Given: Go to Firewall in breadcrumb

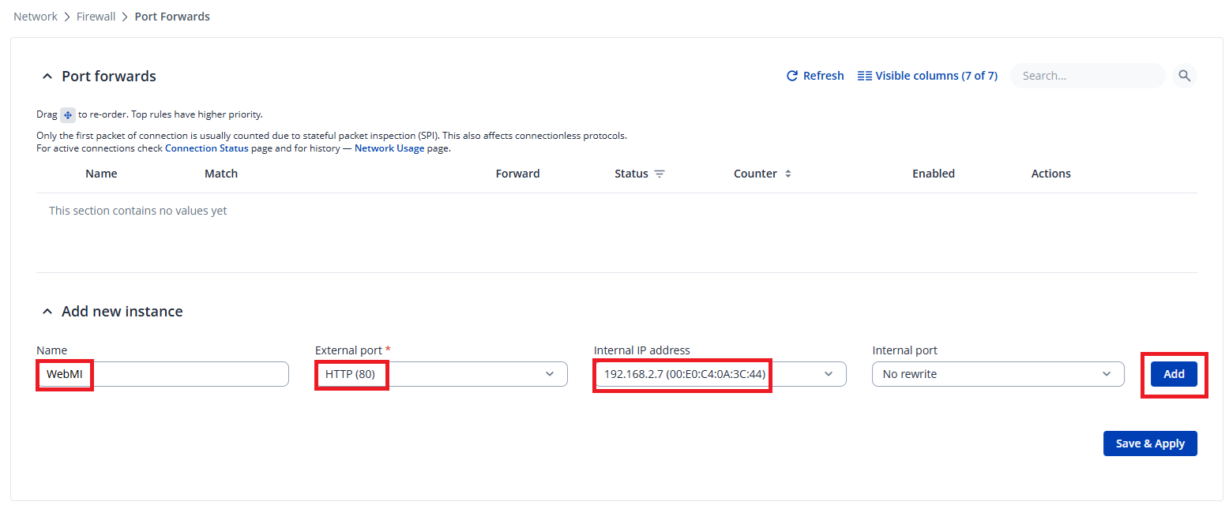Looking at the screenshot, I should (x=96, y=17).
